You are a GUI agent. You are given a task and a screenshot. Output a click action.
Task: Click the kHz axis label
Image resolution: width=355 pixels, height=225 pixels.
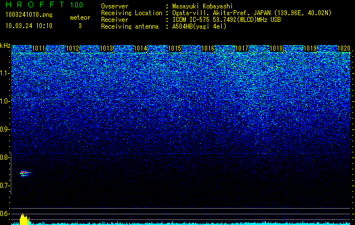point(5,46)
